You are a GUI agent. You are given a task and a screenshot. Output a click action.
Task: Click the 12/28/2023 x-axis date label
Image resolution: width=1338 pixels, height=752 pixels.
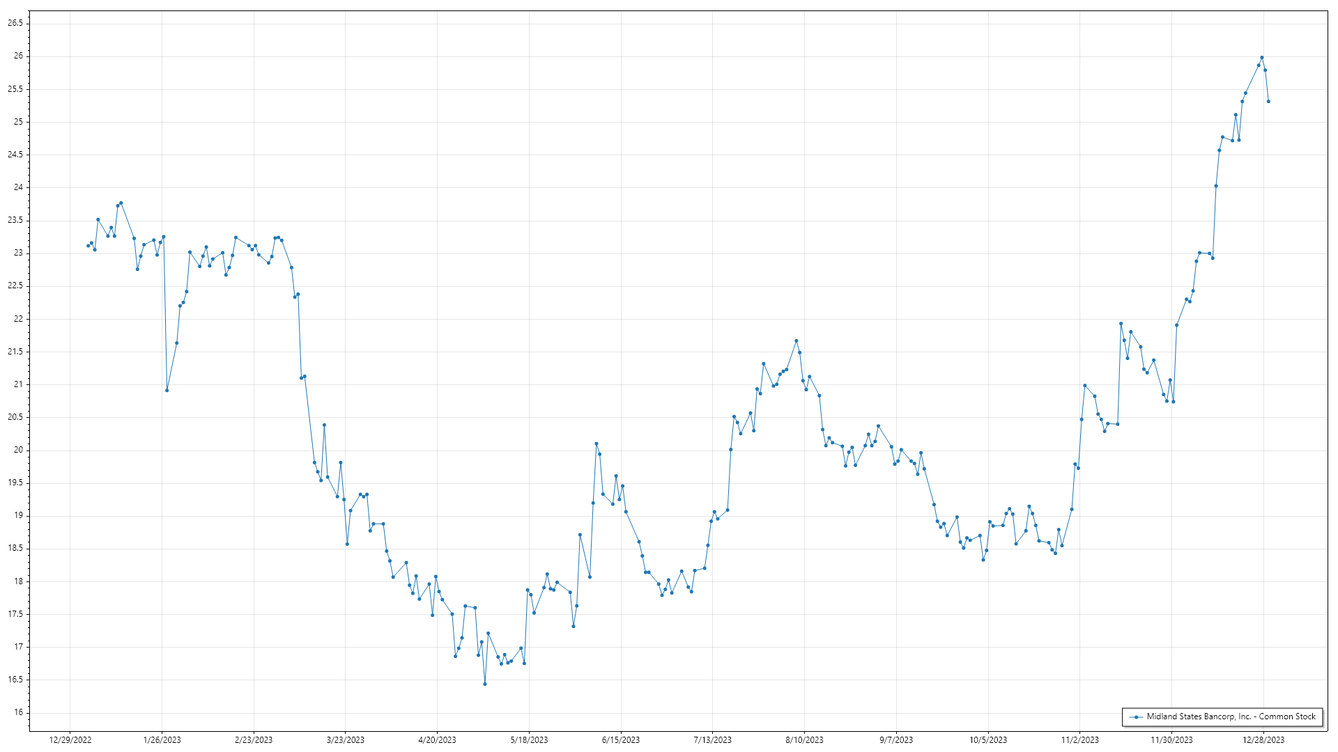(1263, 740)
